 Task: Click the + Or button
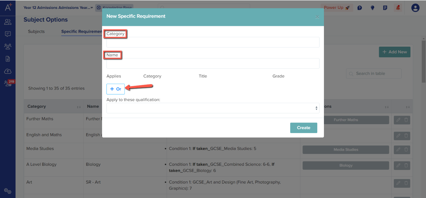tap(116, 89)
